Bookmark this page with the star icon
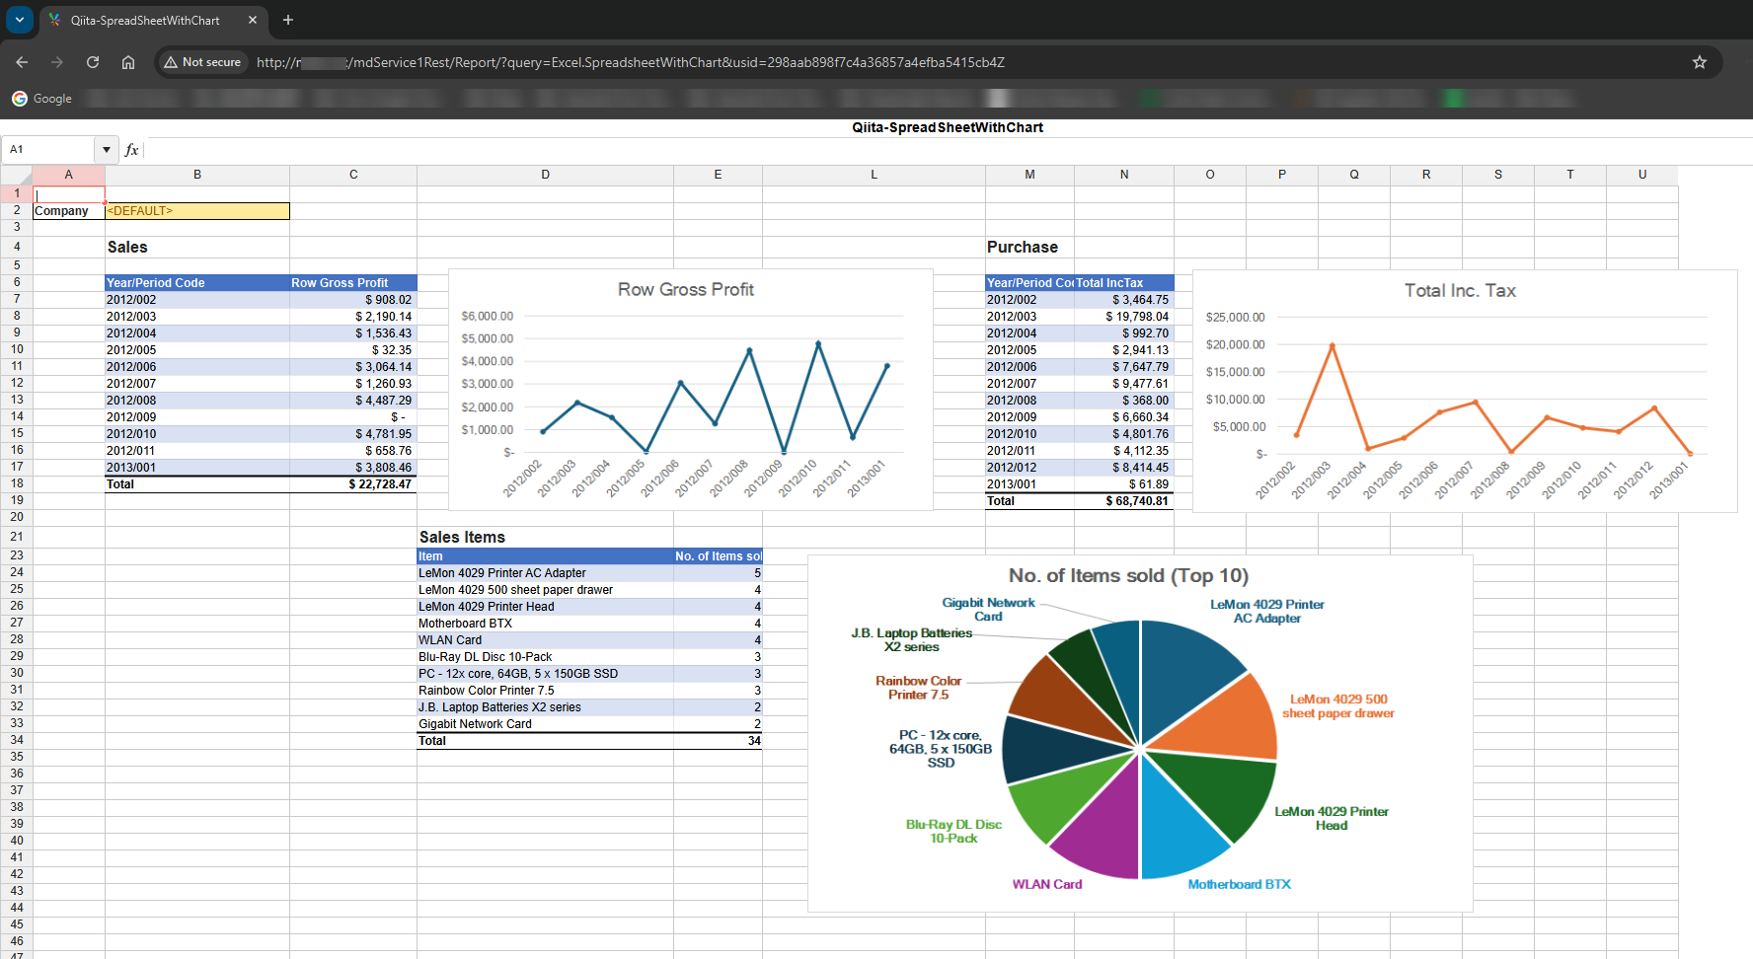The height and width of the screenshot is (959, 1753). 1700,62
